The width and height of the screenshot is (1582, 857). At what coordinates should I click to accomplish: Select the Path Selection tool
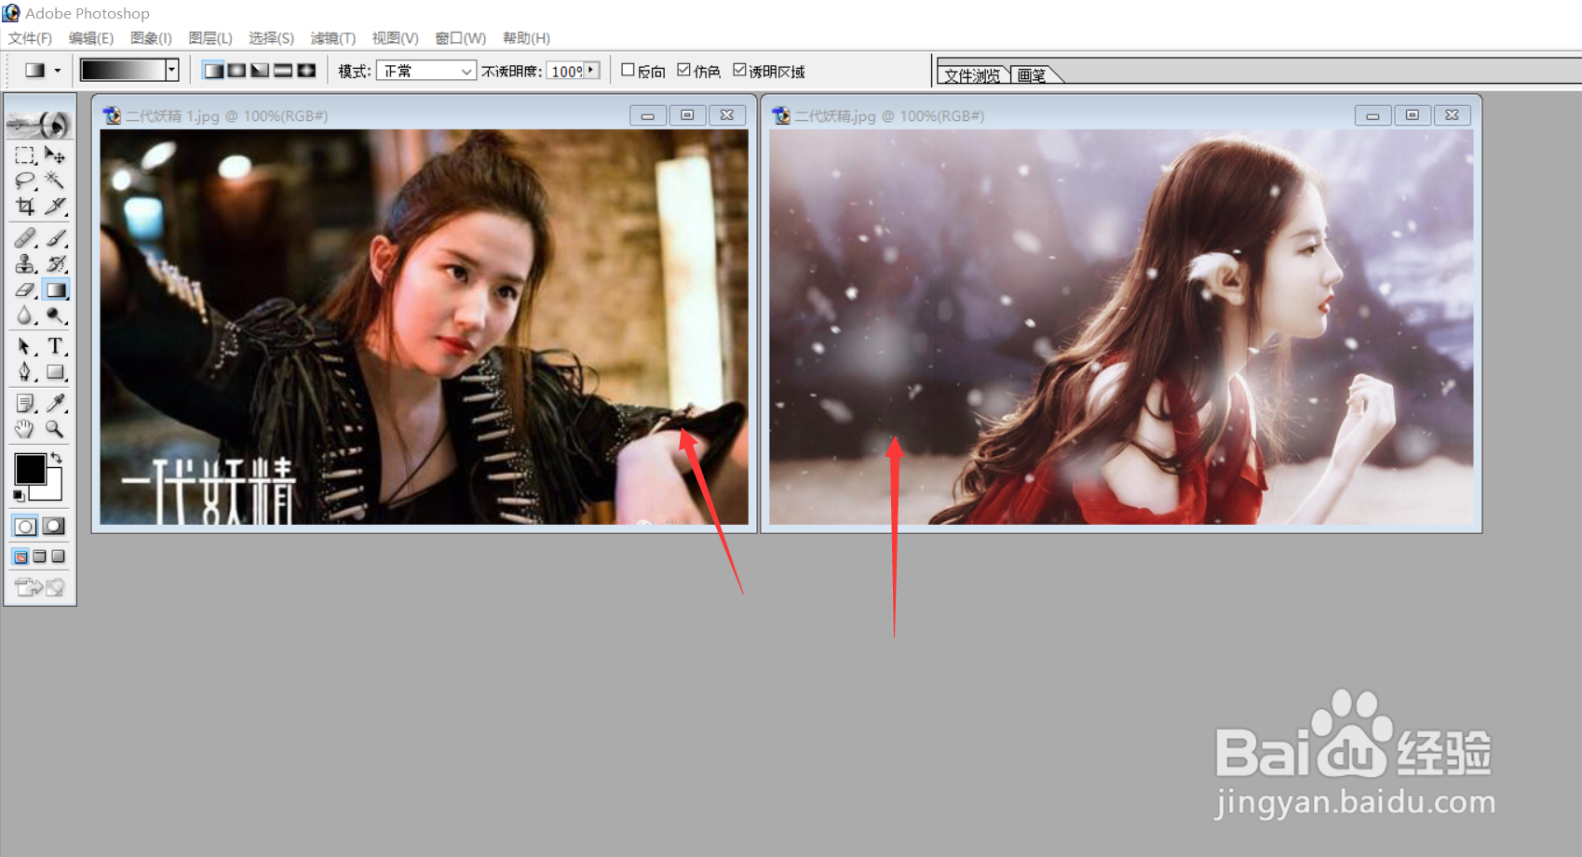(x=25, y=346)
